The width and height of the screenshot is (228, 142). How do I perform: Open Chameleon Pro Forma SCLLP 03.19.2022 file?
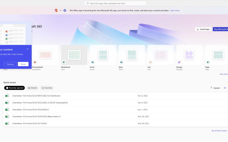pos(30,123)
